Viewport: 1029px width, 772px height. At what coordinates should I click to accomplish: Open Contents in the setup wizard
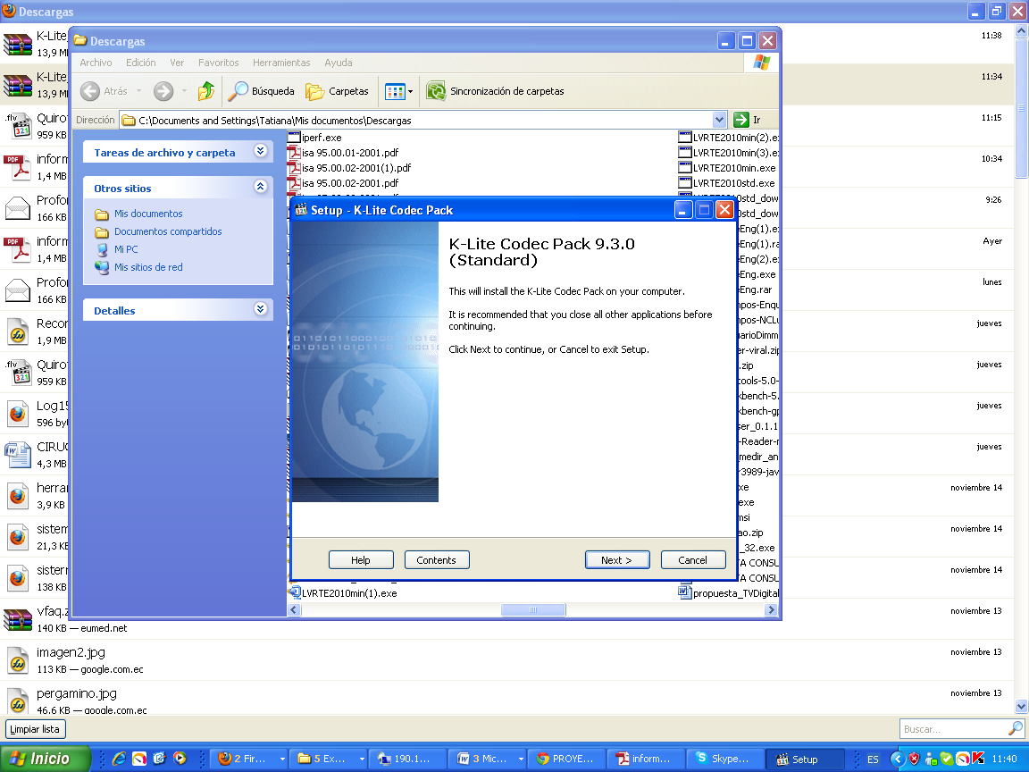[x=437, y=560]
